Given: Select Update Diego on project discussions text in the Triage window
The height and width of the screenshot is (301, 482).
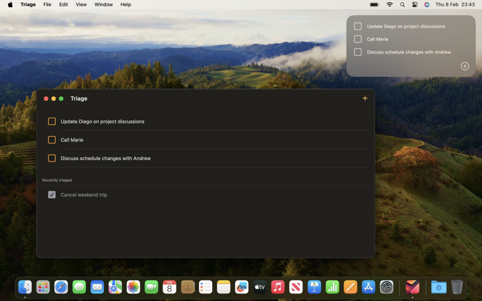Looking at the screenshot, I should click(x=103, y=121).
